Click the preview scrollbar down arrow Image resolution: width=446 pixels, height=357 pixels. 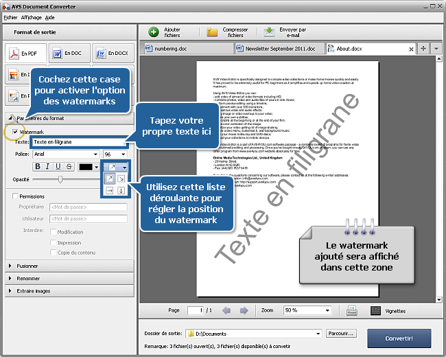pyautogui.click(x=439, y=299)
